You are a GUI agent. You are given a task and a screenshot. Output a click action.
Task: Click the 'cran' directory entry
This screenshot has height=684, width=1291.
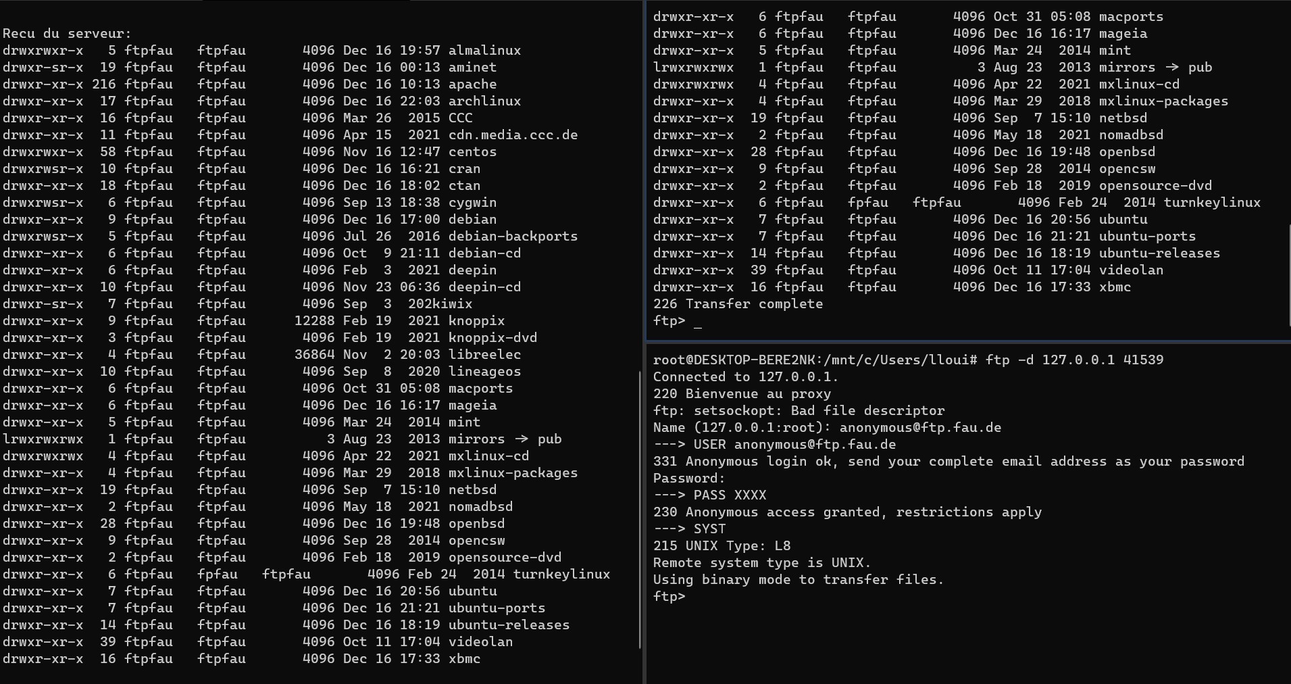(x=464, y=169)
